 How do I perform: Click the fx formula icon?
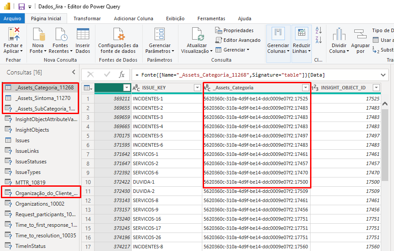pyautogui.click(x=121, y=75)
